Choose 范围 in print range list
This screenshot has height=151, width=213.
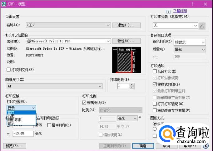(21, 116)
